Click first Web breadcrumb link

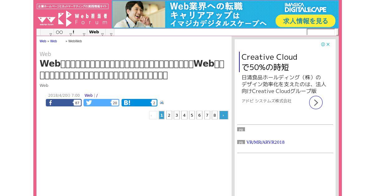tap(43, 41)
